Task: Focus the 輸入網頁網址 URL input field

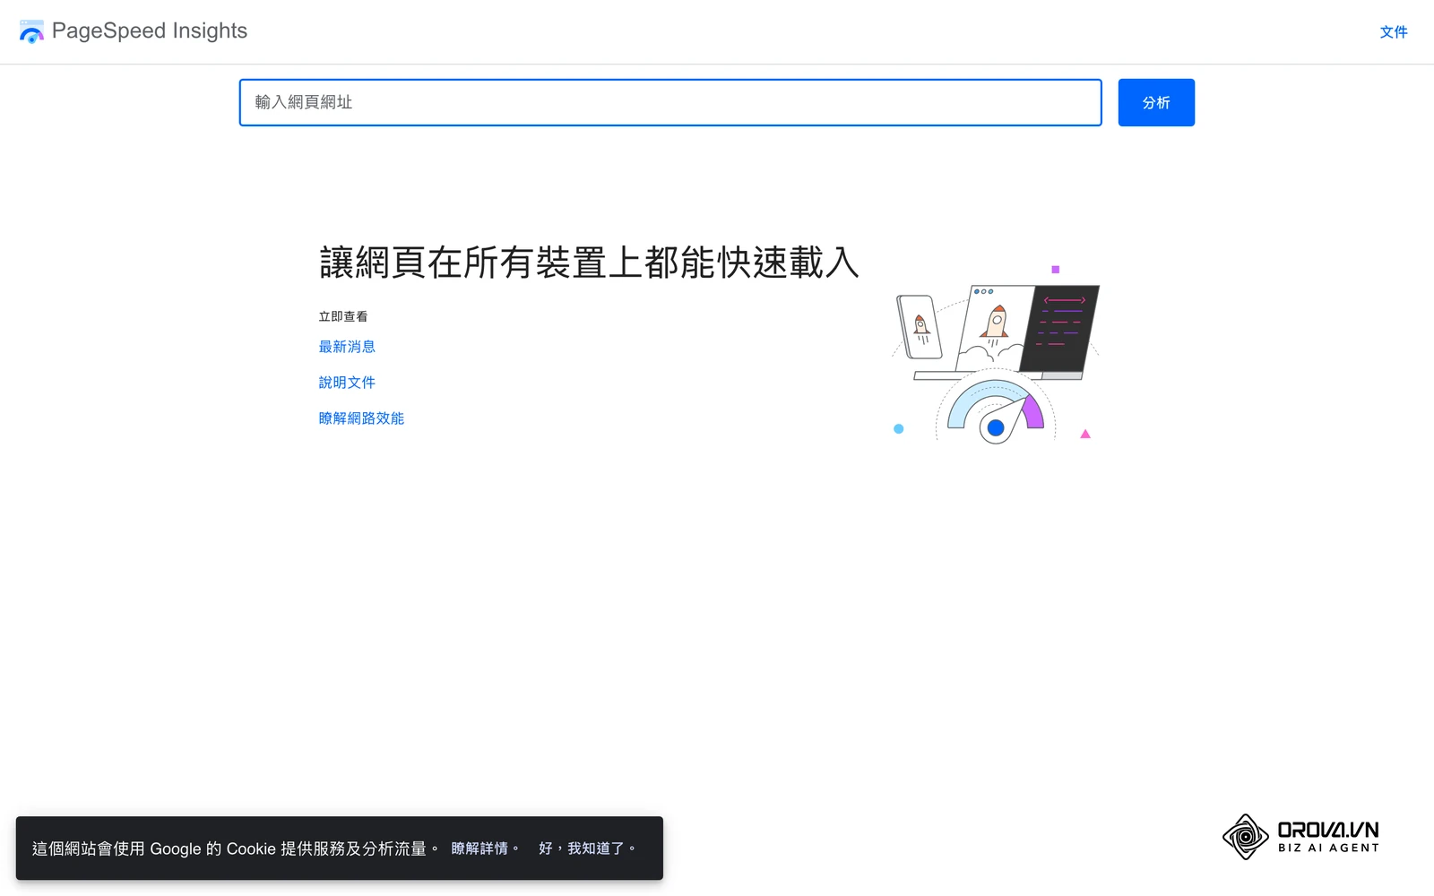Action: (x=670, y=102)
